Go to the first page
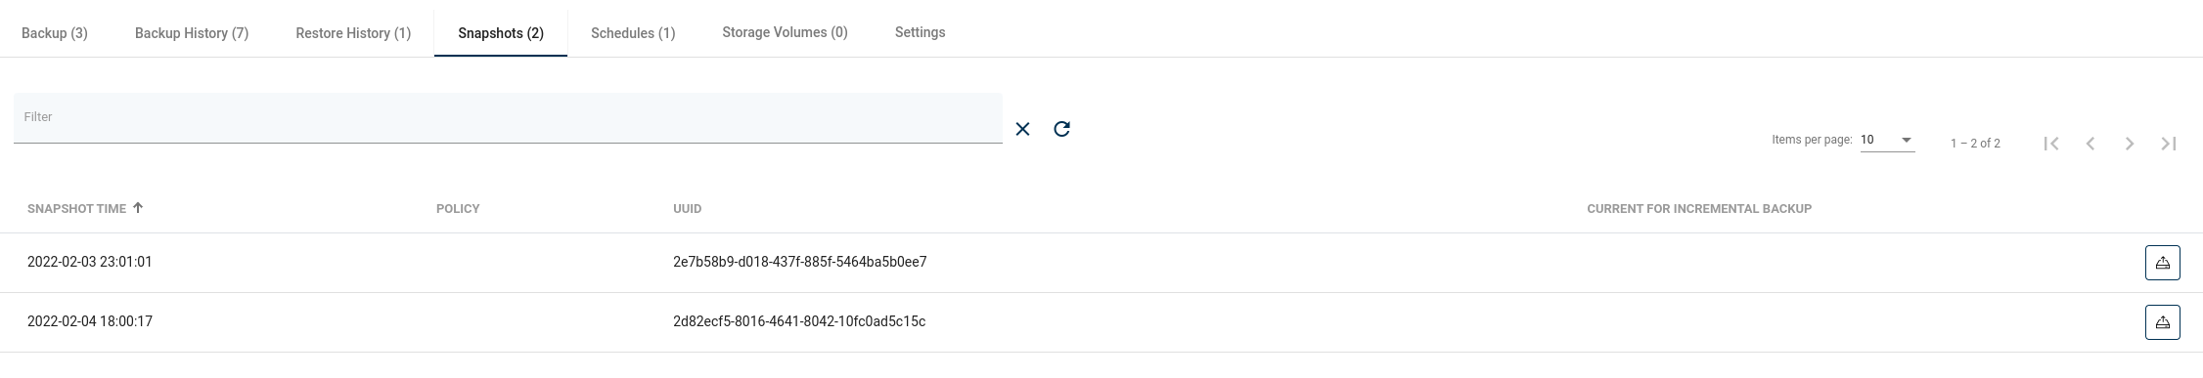 point(2051,144)
